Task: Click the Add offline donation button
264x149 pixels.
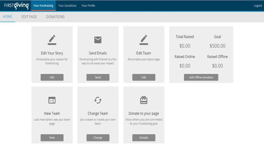Action: [x=201, y=77]
